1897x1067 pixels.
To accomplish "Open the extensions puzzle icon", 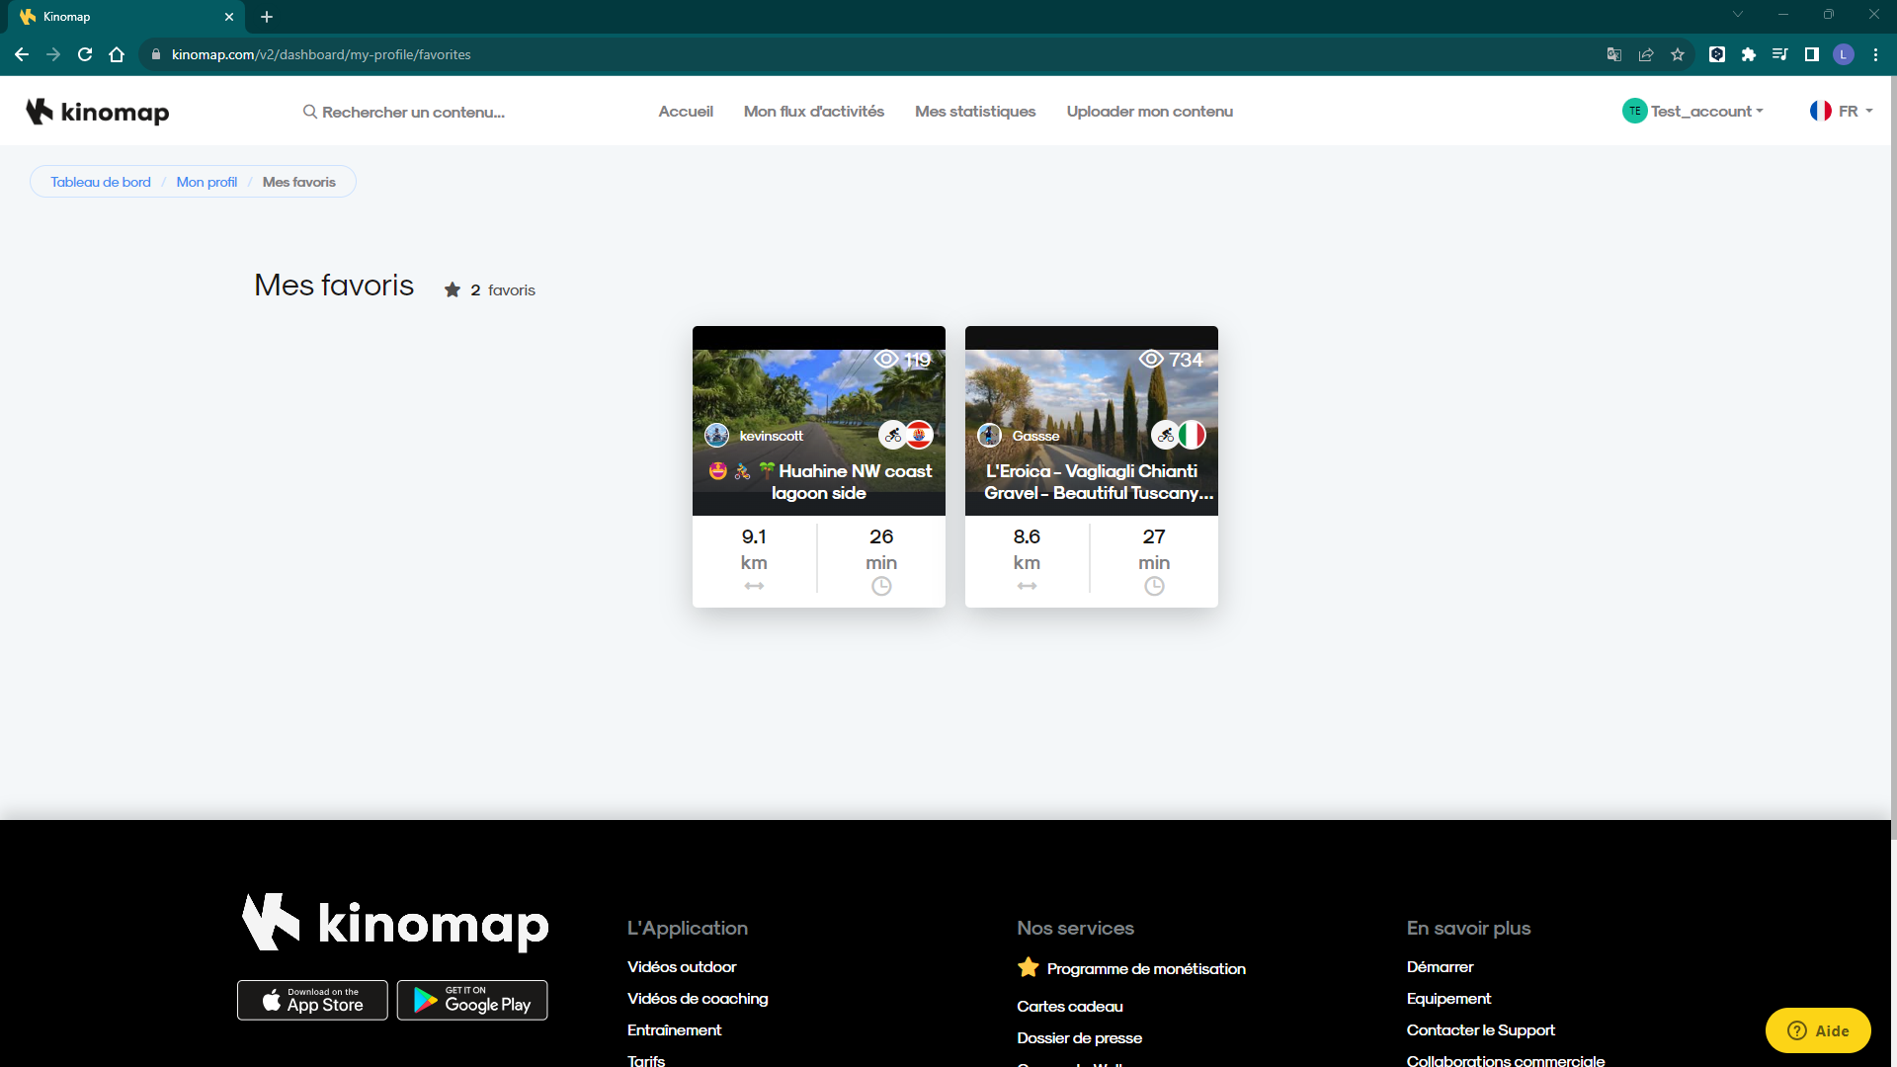I will pos(1749,54).
